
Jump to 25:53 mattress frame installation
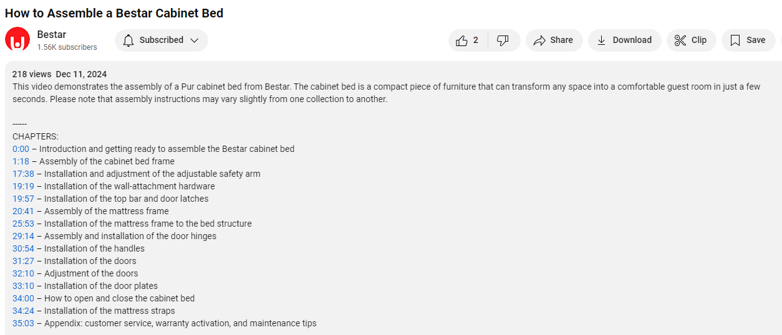(23, 224)
